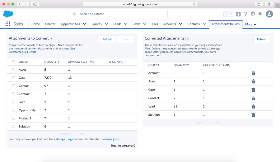Check the Asset row checkbox
This screenshot has width=280, height=162.
point(14,70)
